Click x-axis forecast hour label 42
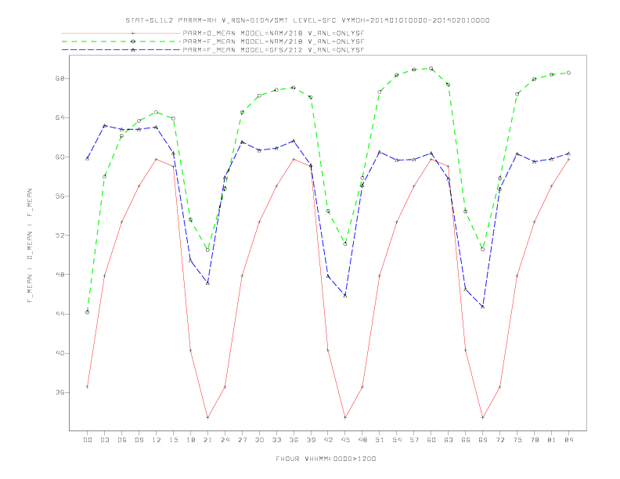Image resolution: width=620 pixels, height=479 pixels. tap(328, 440)
